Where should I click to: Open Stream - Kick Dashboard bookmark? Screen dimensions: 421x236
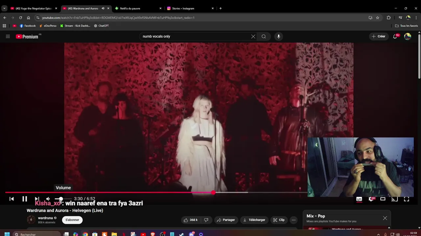(x=75, y=26)
